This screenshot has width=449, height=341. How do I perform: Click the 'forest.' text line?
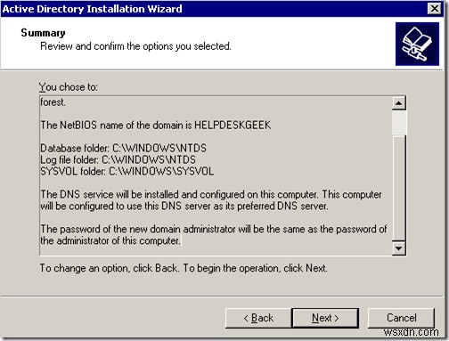click(53, 102)
